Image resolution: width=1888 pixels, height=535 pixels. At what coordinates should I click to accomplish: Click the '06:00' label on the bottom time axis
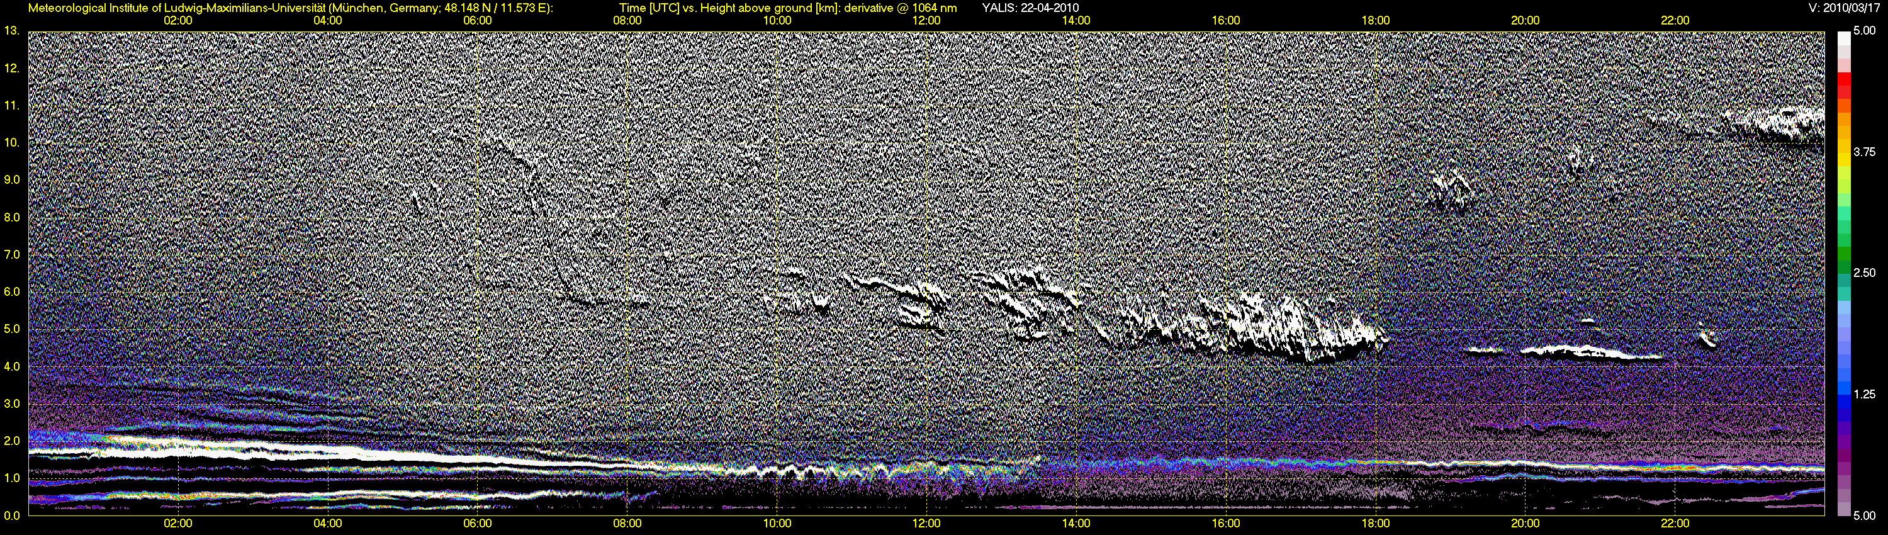pos(477,524)
